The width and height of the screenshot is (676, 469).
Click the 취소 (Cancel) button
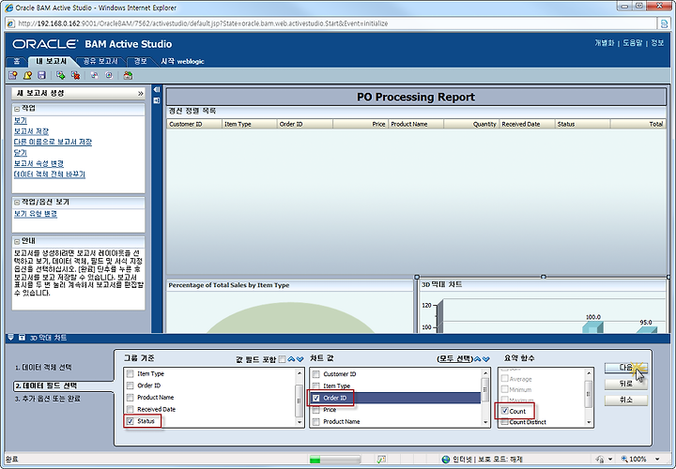pos(626,401)
